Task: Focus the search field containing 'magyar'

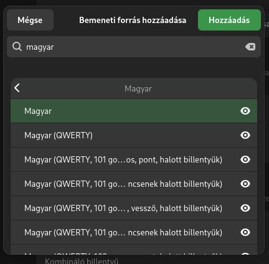Action: 134,47
